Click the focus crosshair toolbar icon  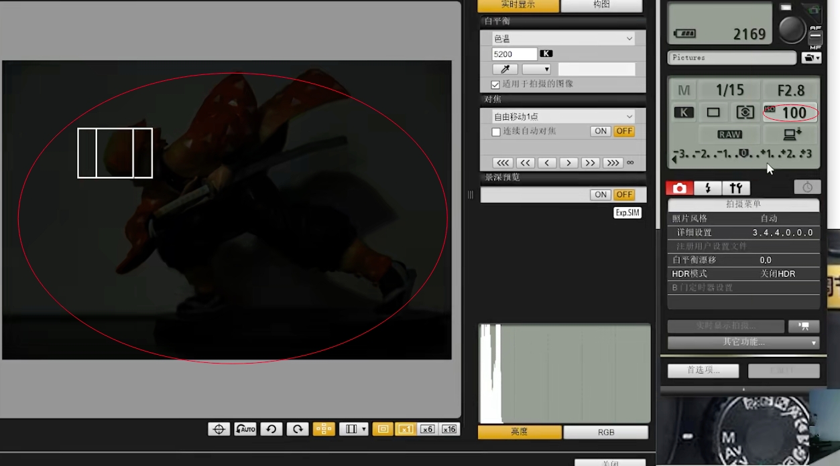coord(219,429)
